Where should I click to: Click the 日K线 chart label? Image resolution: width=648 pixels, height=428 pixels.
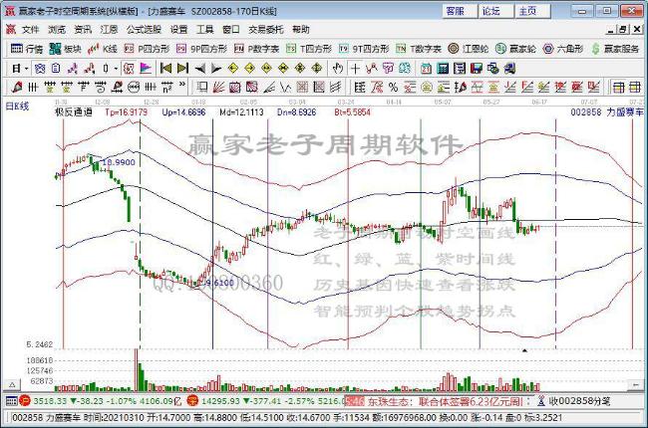pos(17,107)
